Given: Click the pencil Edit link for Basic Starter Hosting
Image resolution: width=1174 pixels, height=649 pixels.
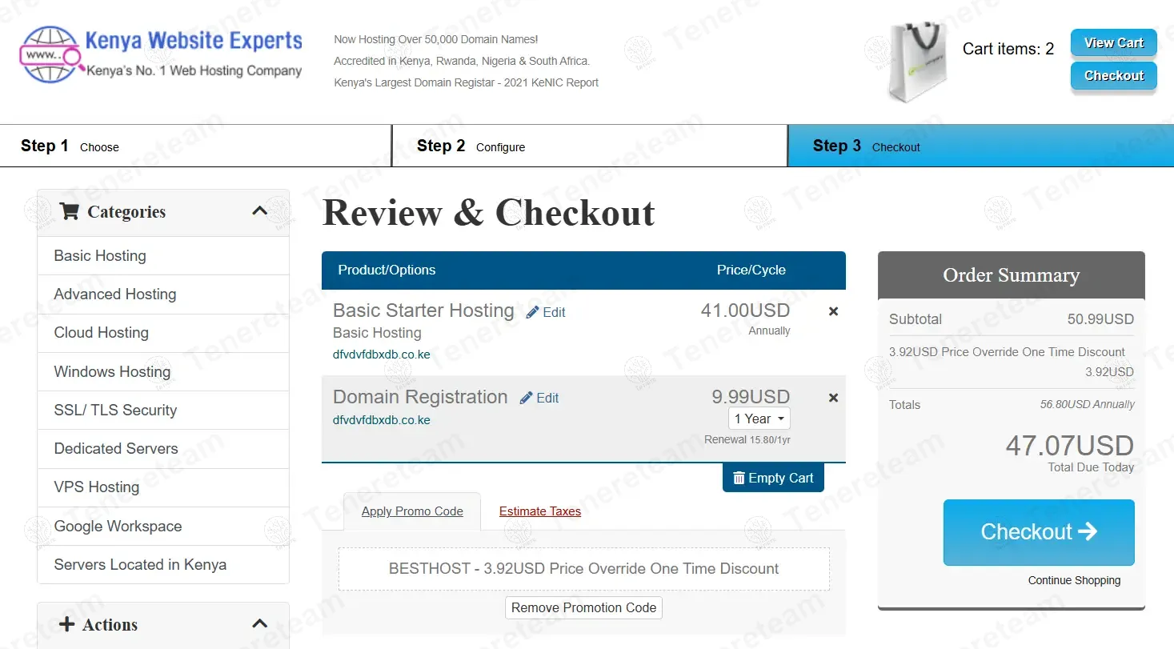Looking at the screenshot, I should click(x=546, y=312).
